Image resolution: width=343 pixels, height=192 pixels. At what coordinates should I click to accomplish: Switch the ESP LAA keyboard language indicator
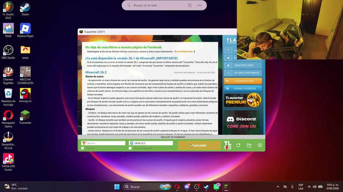pos(301,187)
